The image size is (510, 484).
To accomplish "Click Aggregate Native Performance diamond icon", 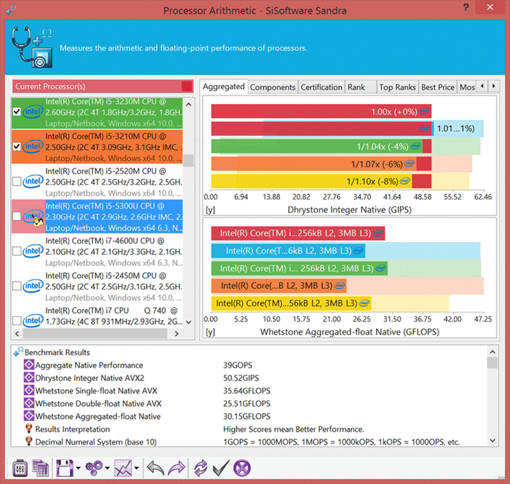I will coord(29,365).
